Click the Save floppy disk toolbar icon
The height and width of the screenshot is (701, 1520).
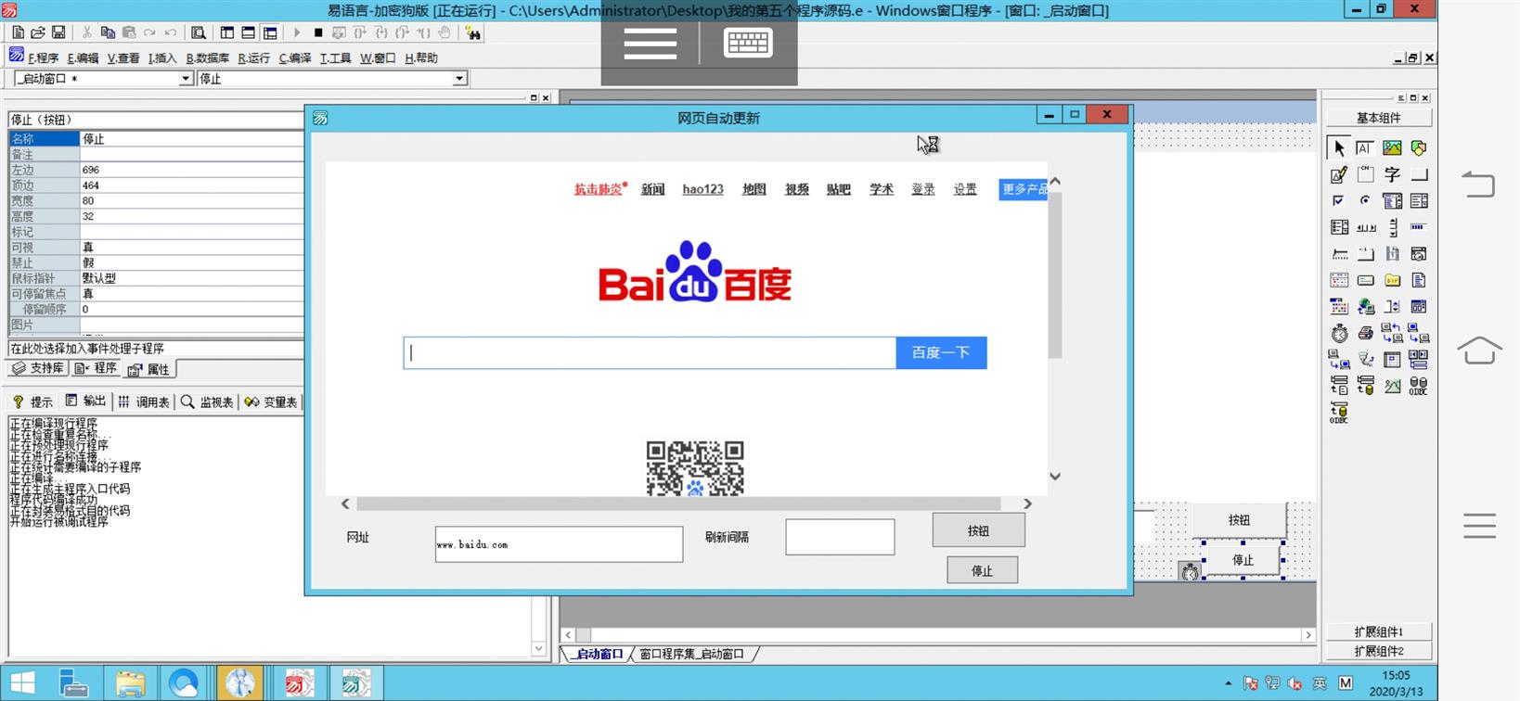pyautogui.click(x=58, y=32)
